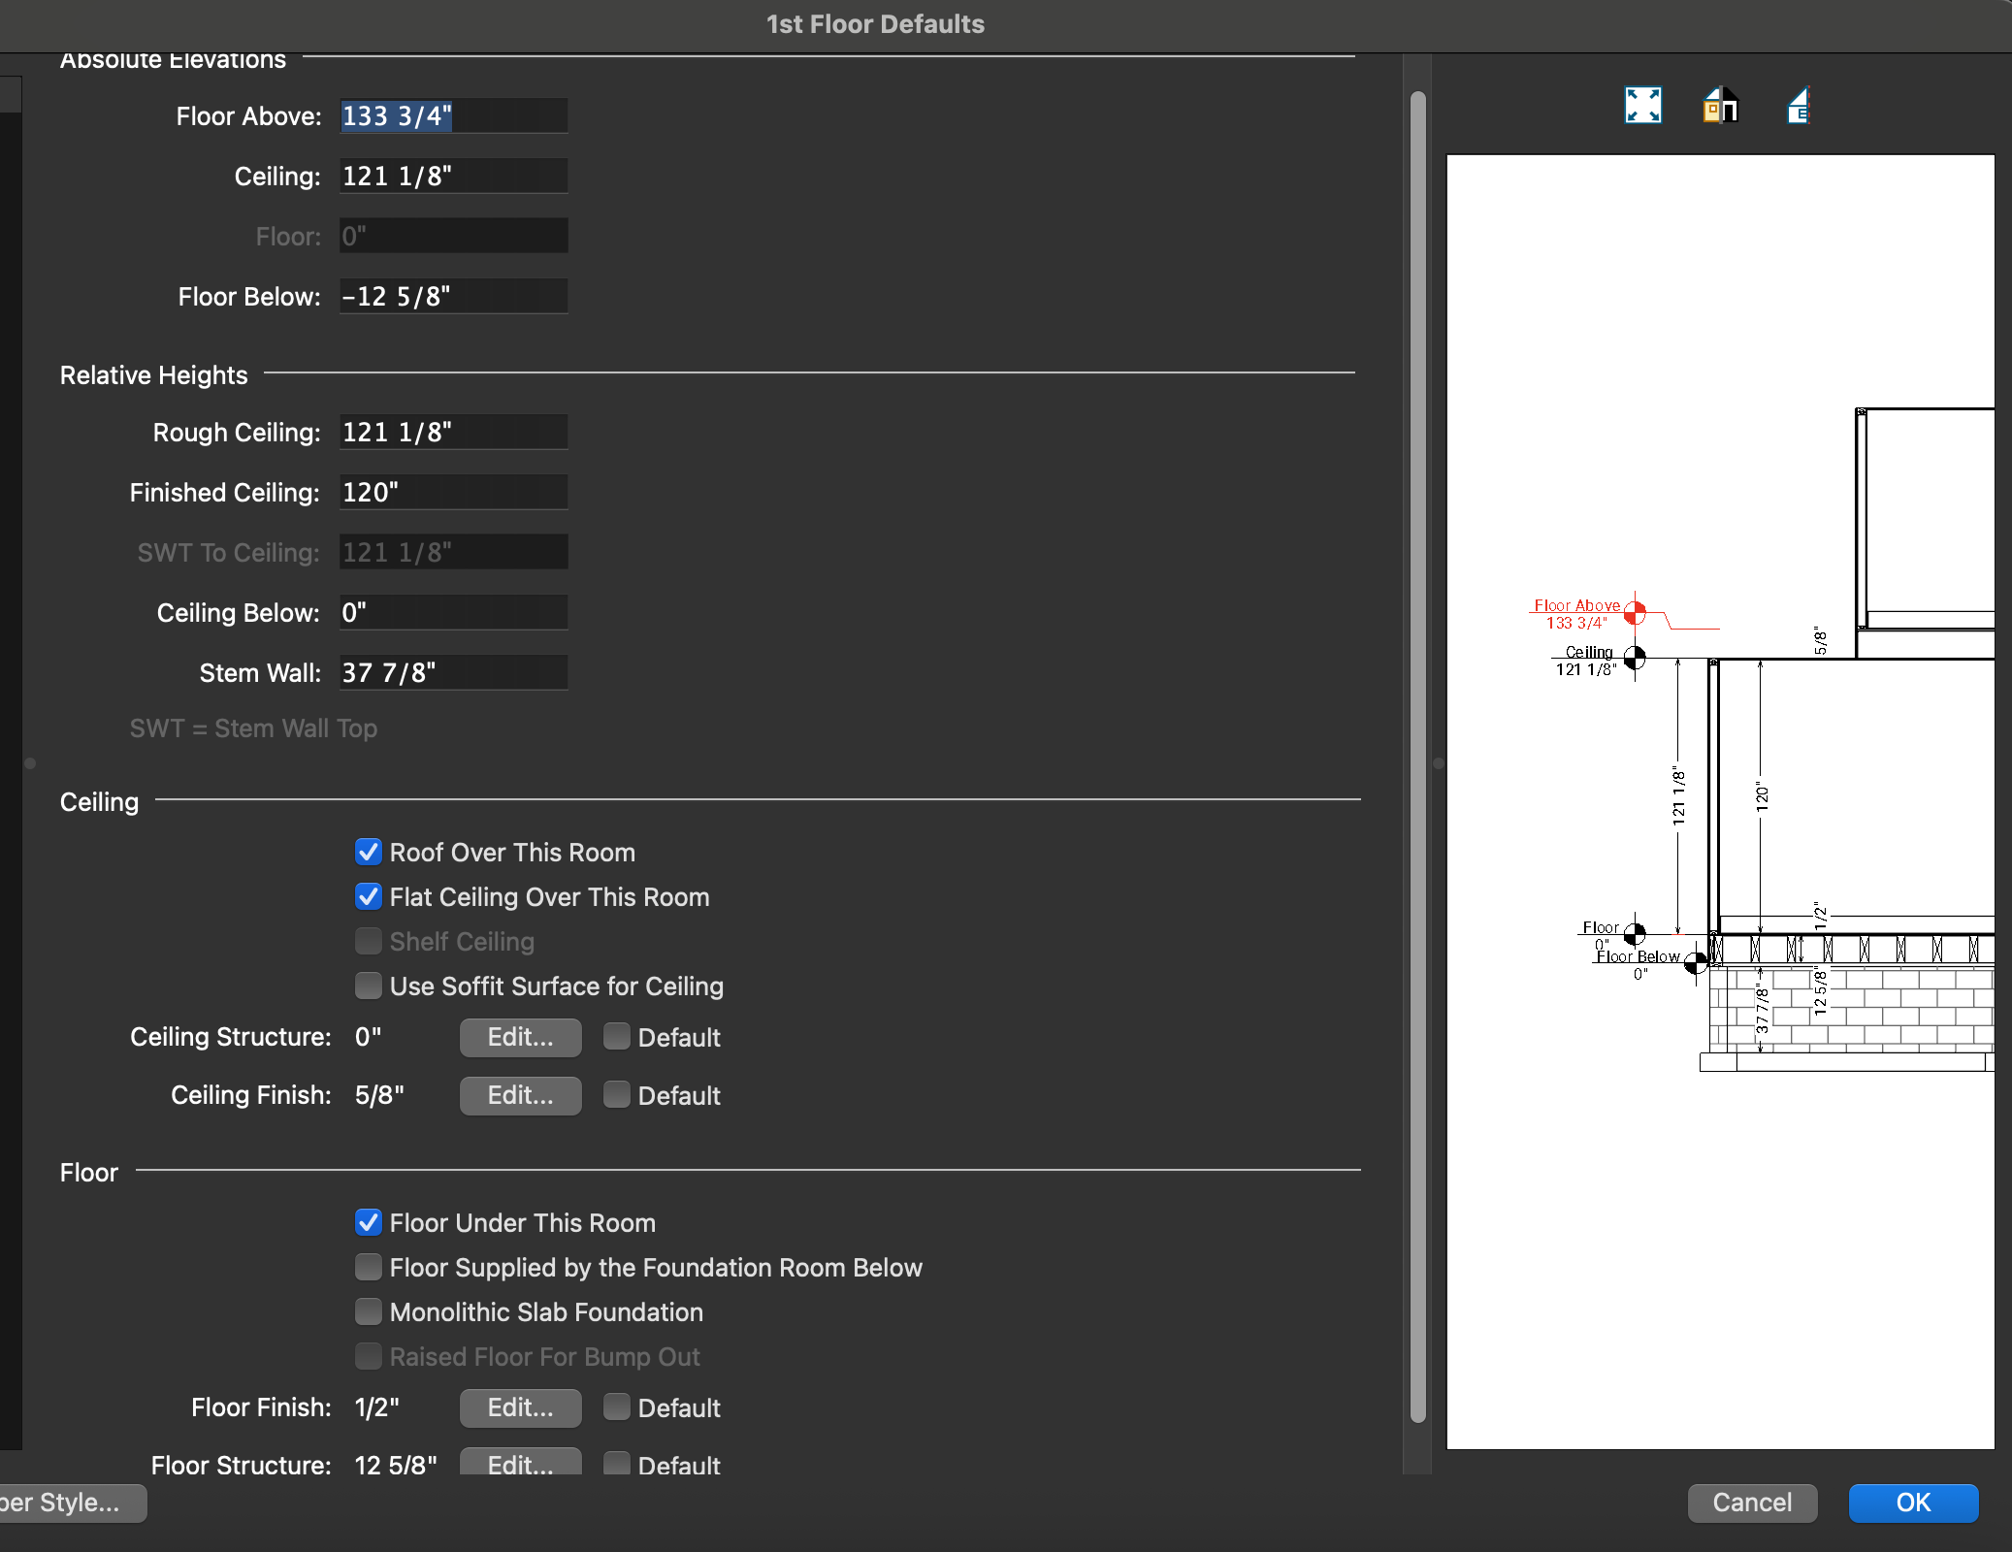Click the Fill Window zoom icon
Viewport: 2012px width, 1552px height.
tap(1642, 105)
